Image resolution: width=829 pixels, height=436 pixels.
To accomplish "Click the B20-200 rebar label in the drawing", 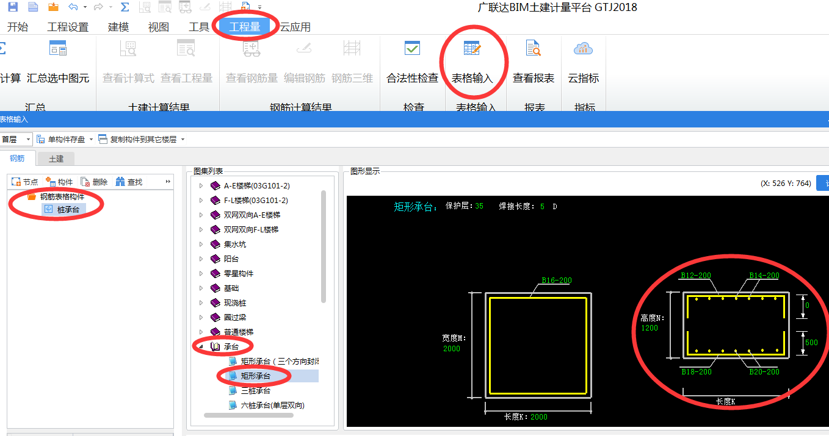I will (x=764, y=371).
